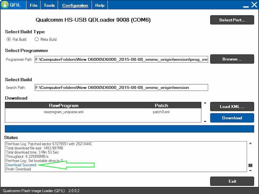The image size is (259, 194).
Task: Click the green QFIL download arrow logo
Action: (x=5, y=5)
